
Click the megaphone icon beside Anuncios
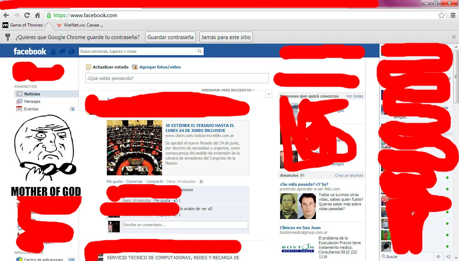[x=302, y=175]
